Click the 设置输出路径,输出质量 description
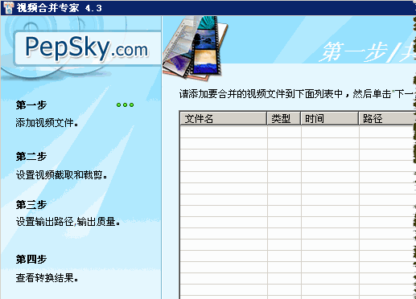 coord(68,222)
